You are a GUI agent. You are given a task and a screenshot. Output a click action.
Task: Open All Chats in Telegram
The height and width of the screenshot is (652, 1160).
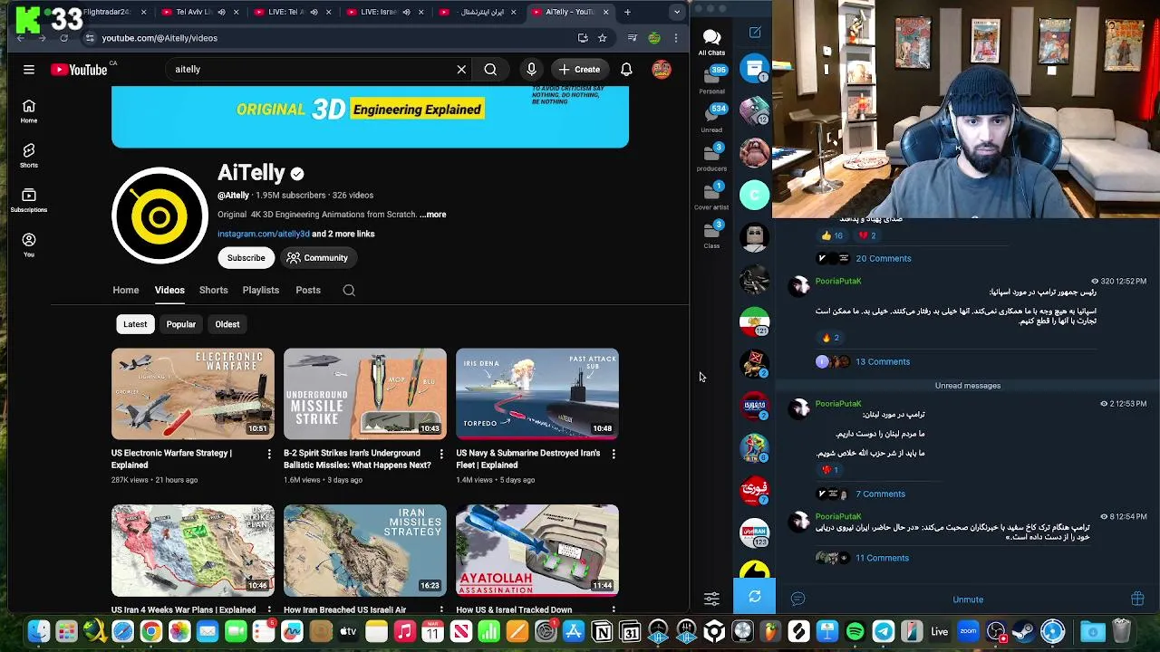coord(711,42)
